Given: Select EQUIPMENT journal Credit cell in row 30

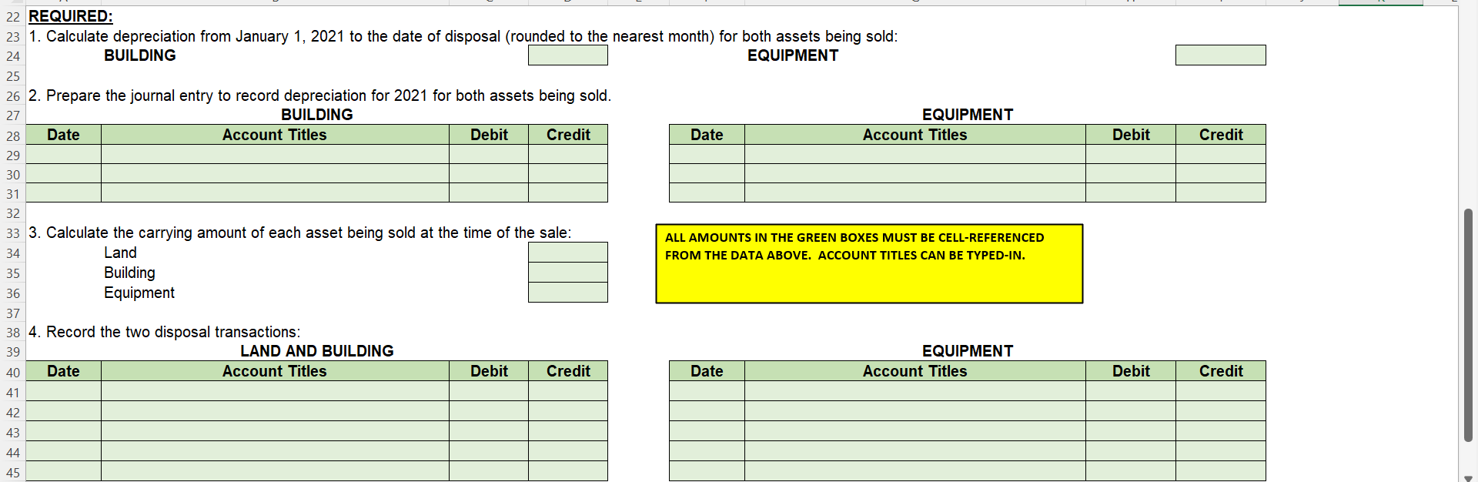Looking at the screenshot, I should point(1221,174).
